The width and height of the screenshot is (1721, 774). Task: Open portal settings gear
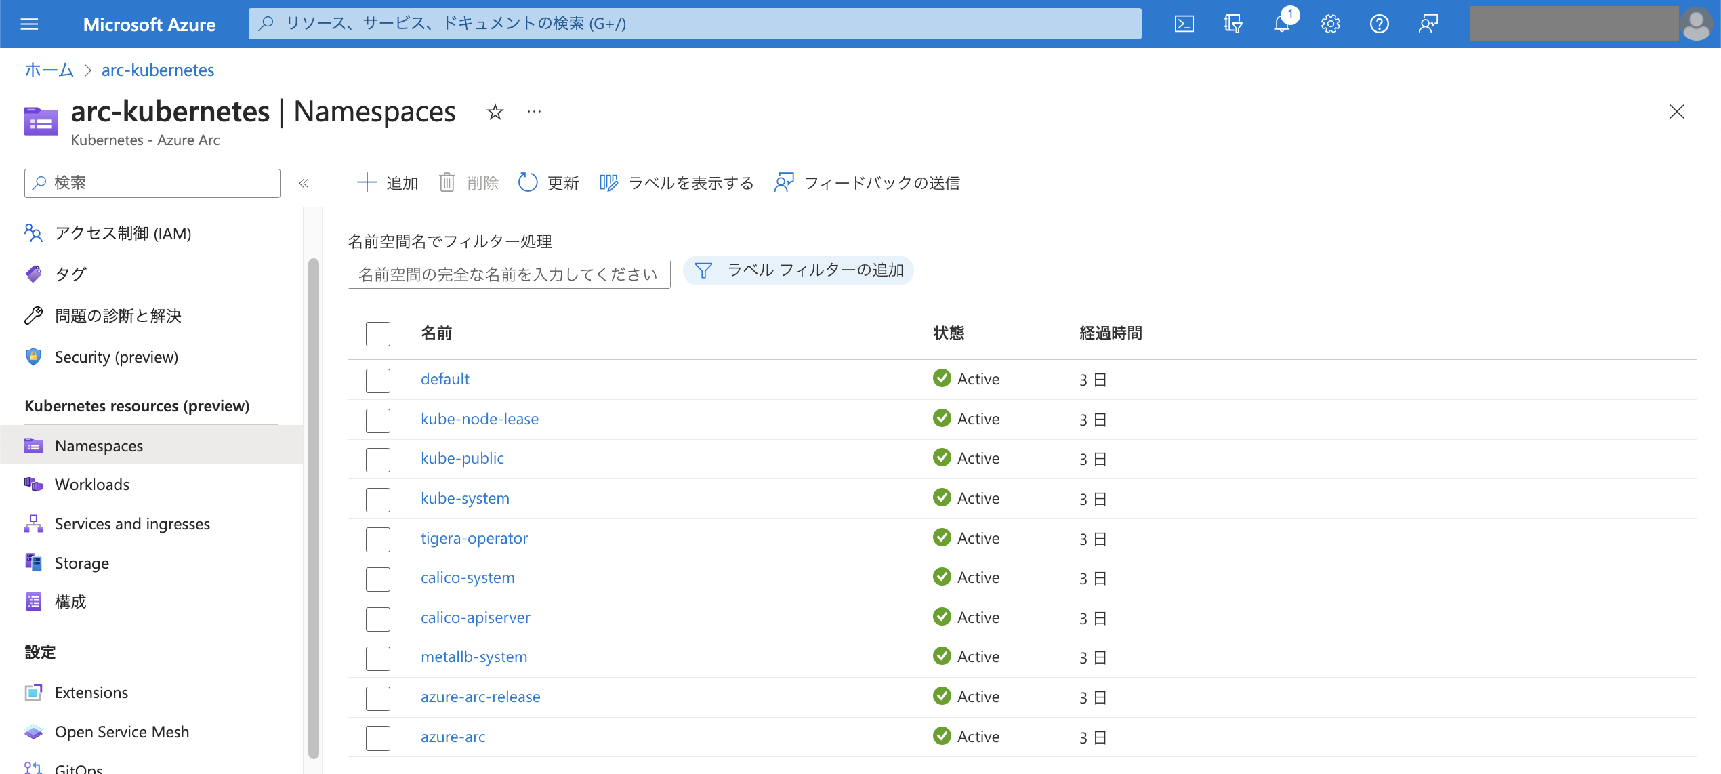(1330, 24)
